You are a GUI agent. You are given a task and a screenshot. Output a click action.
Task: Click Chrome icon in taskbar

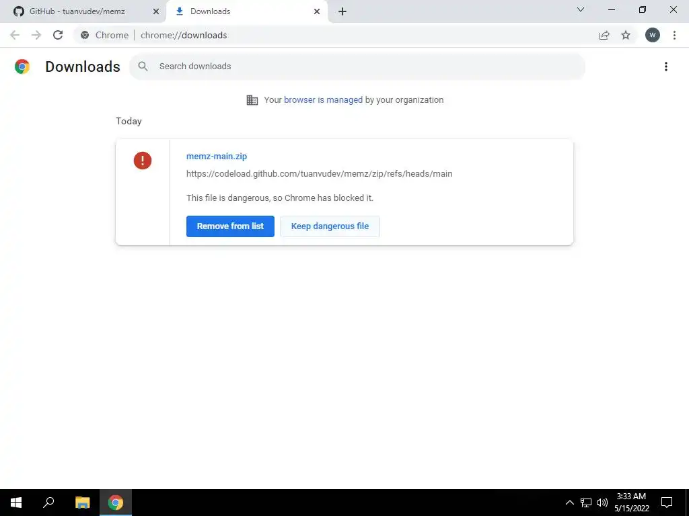click(116, 503)
